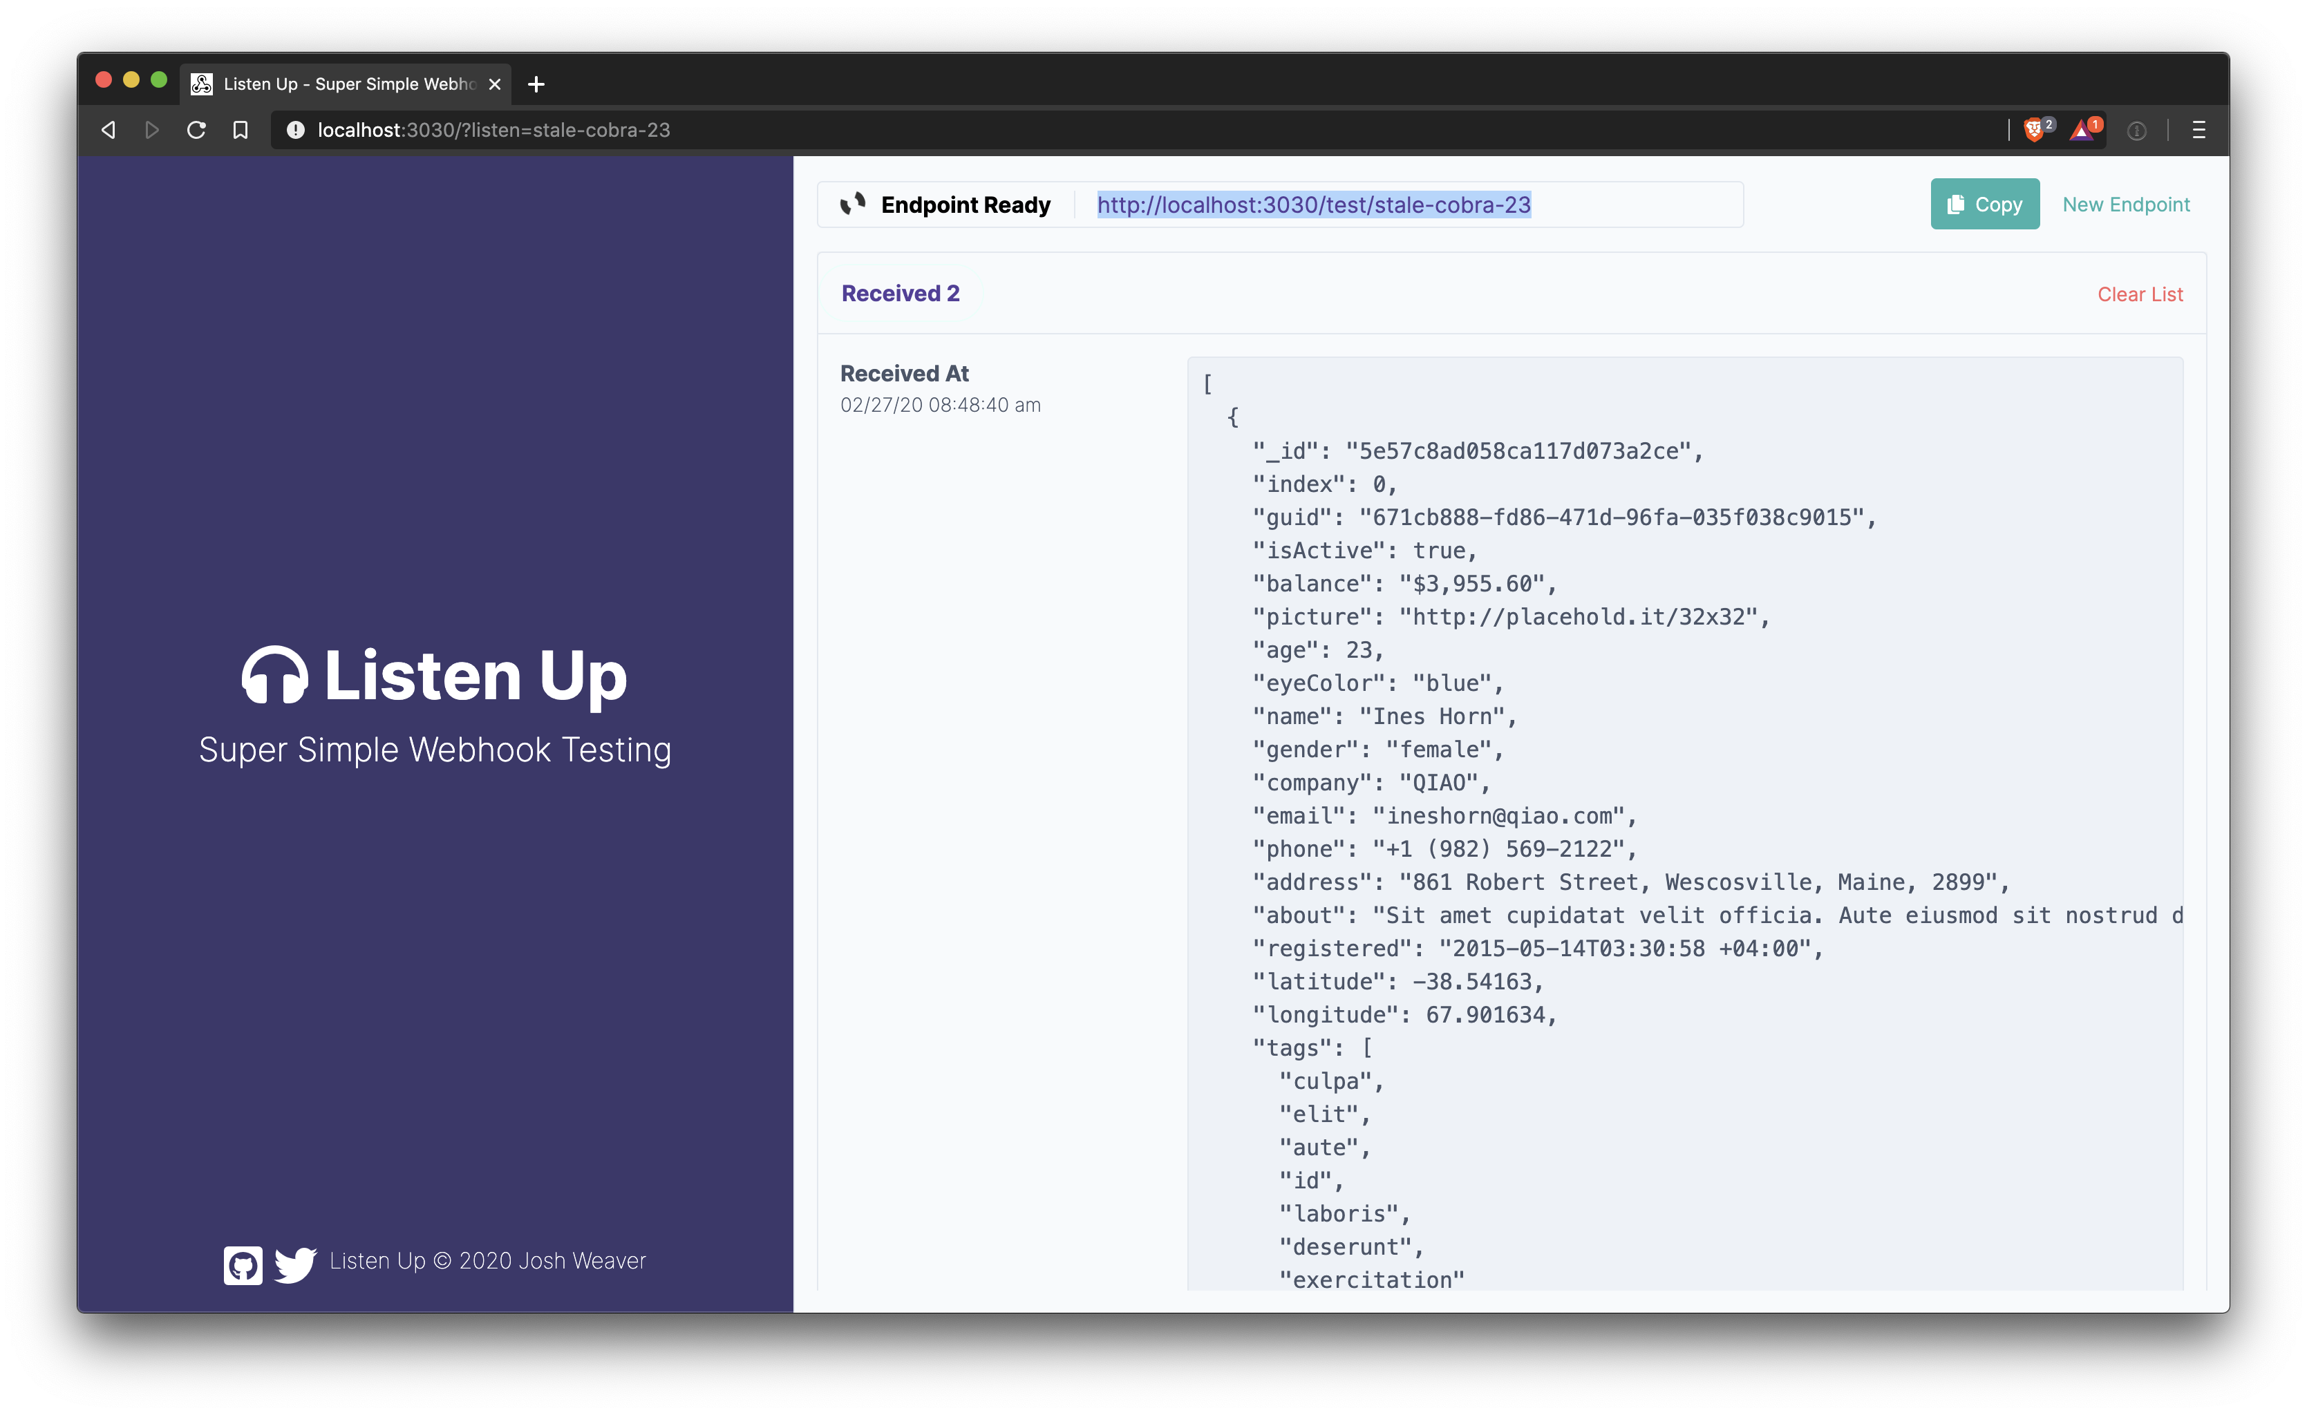
Task: Open the Clear List link
Action: coord(2140,293)
